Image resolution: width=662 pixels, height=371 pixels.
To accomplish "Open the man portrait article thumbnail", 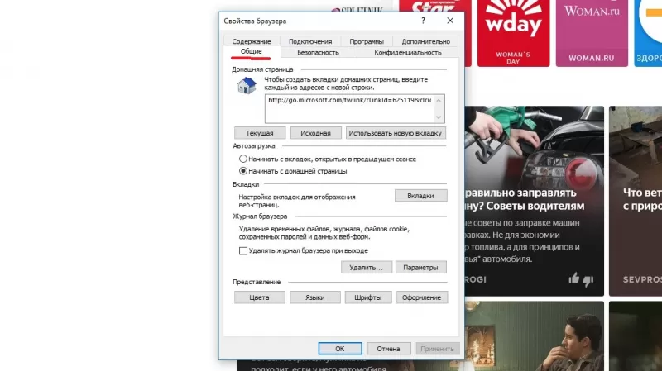I will (x=535, y=336).
